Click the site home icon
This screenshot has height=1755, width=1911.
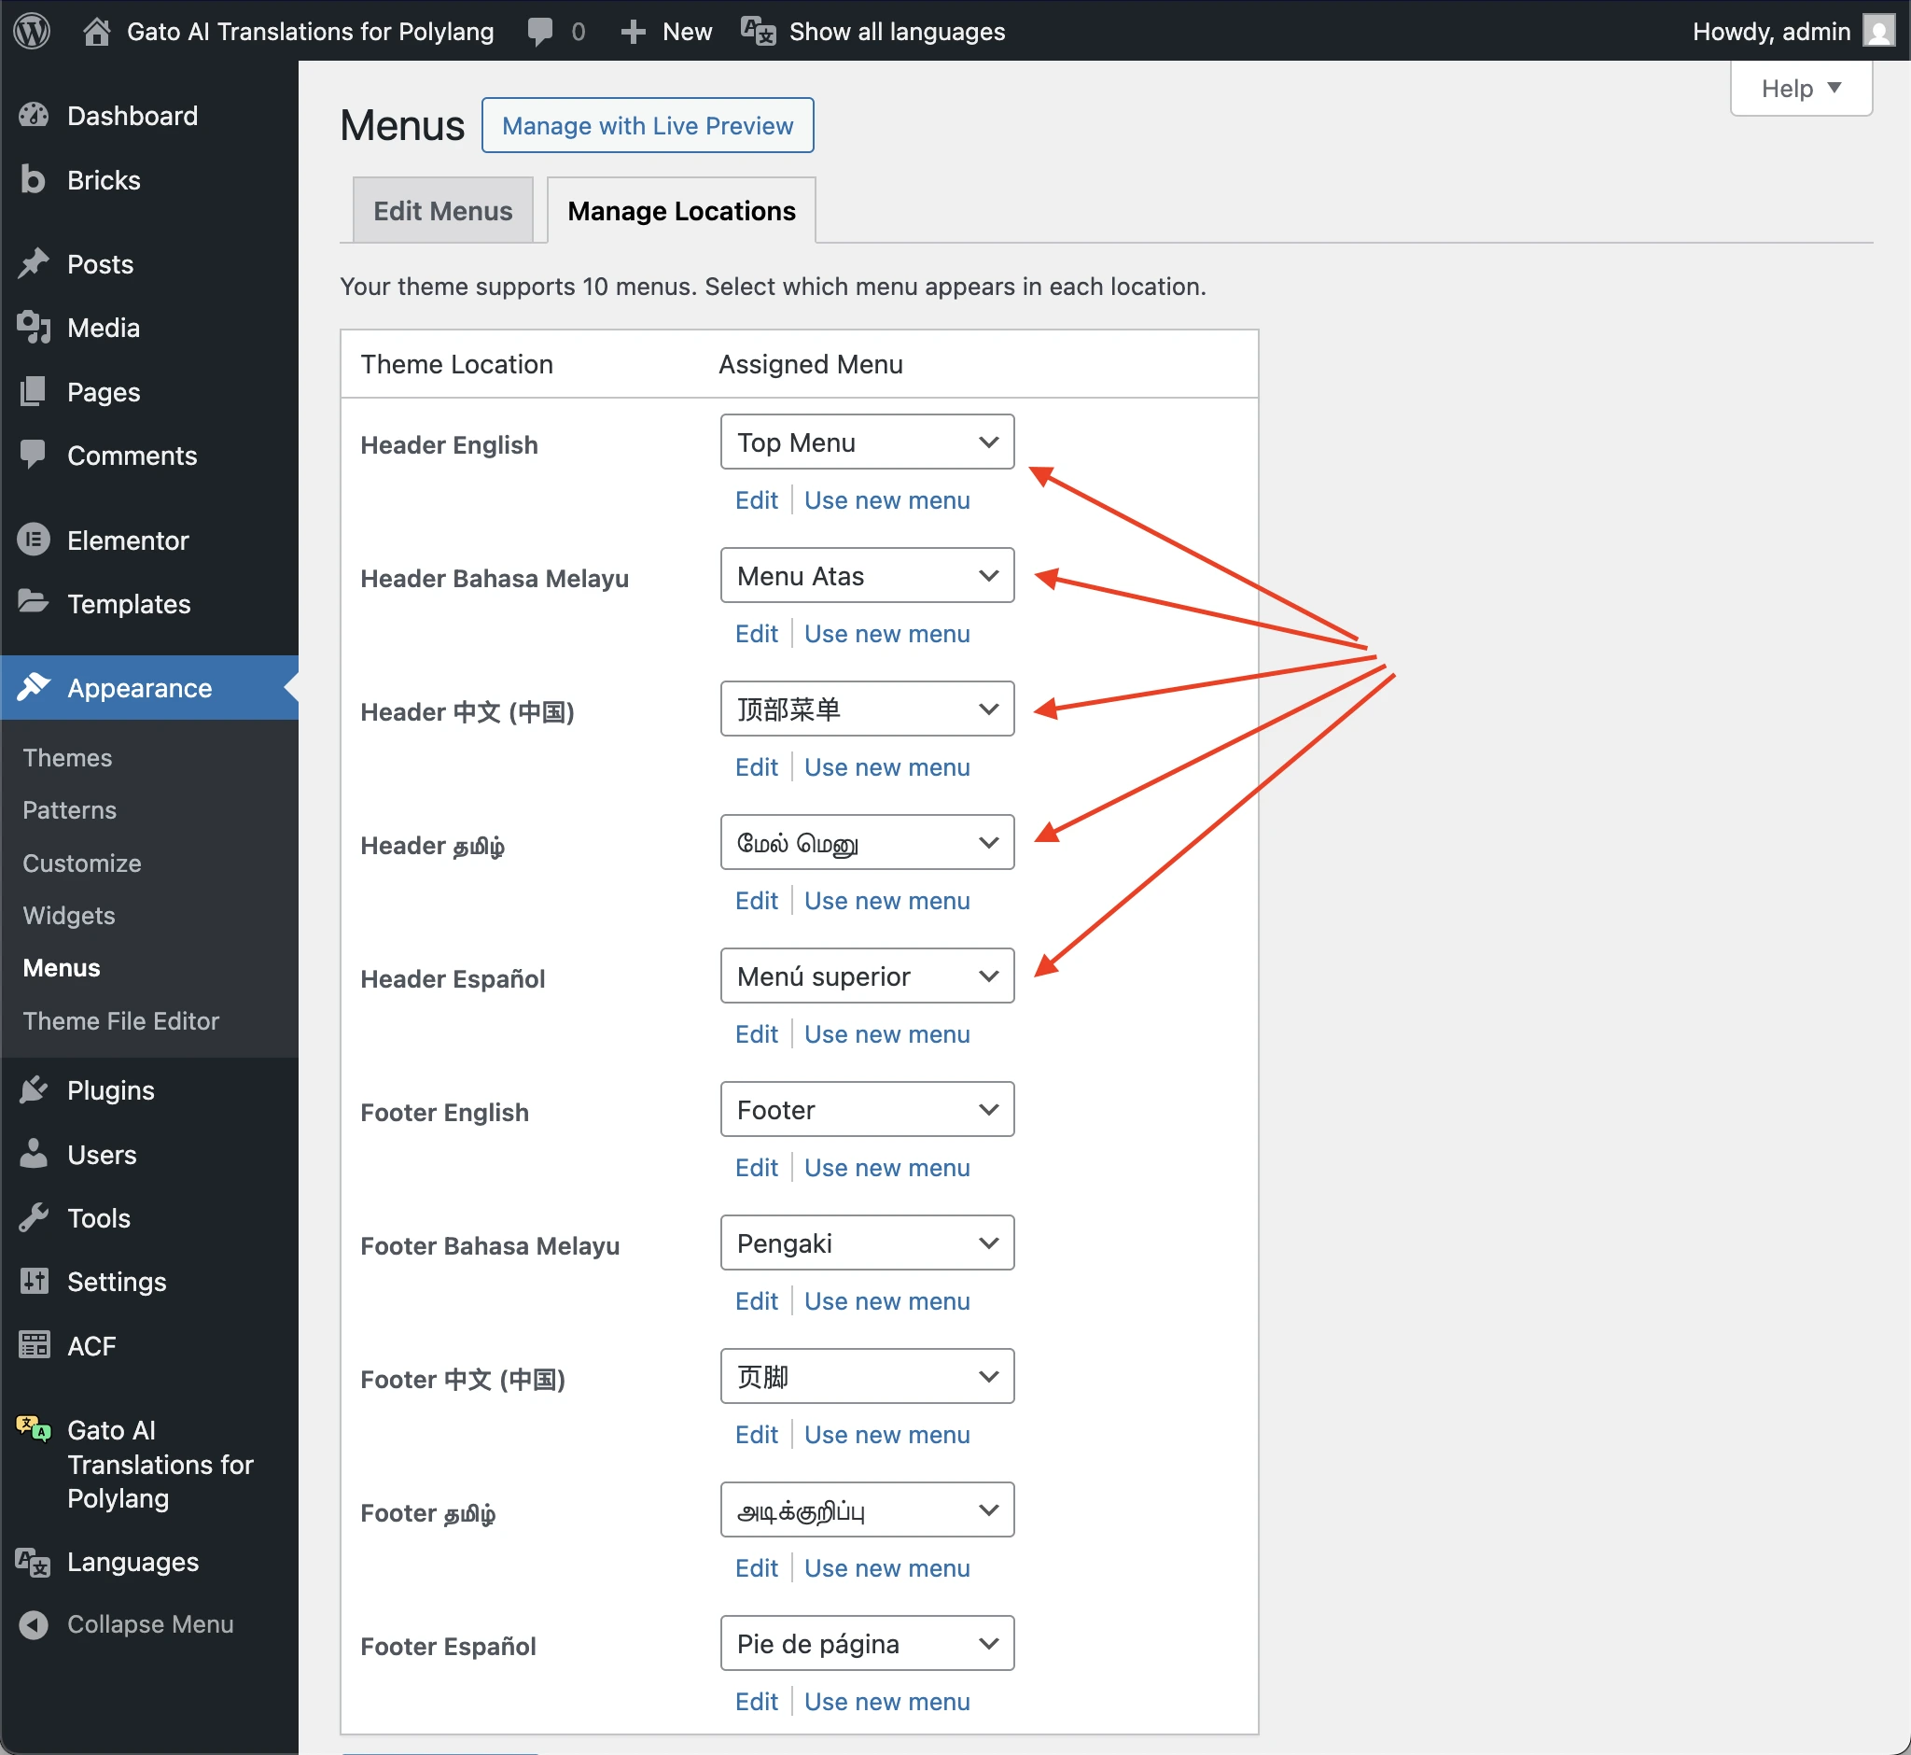96,32
